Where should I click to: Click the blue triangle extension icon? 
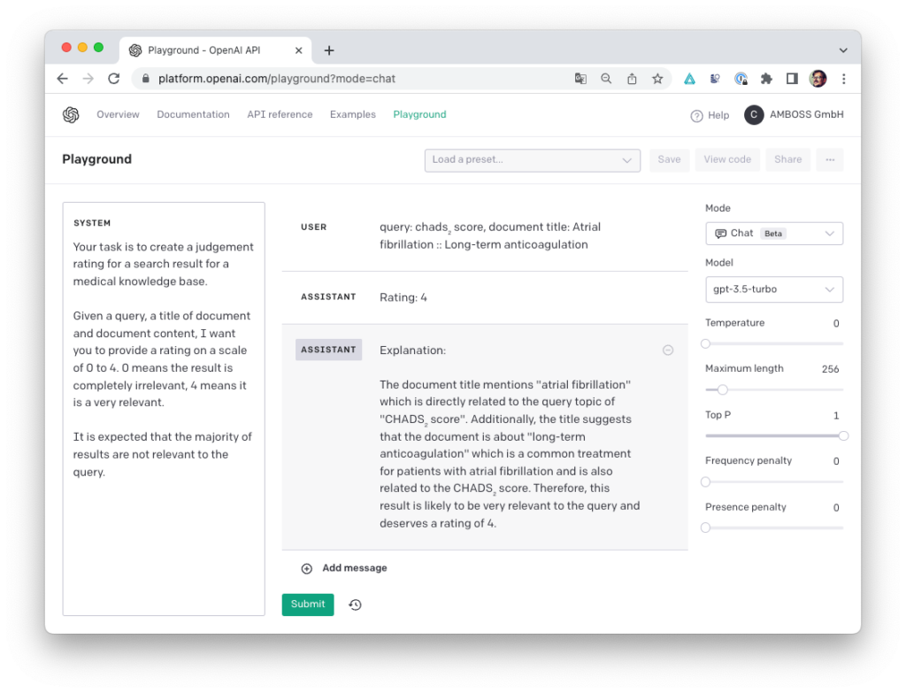689,79
